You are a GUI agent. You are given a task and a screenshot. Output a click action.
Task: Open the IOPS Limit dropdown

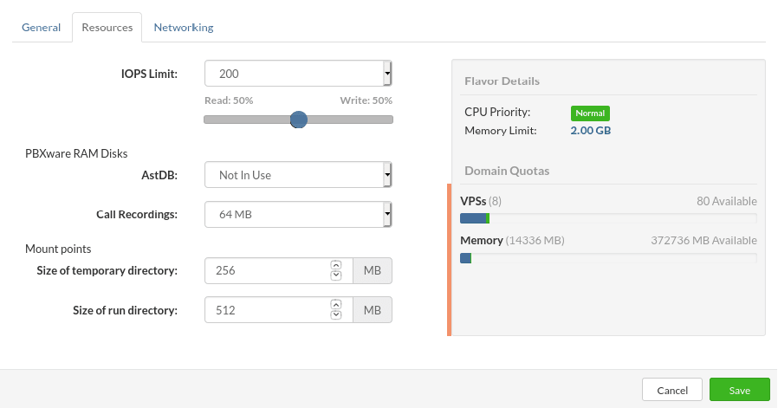[x=298, y=74]
